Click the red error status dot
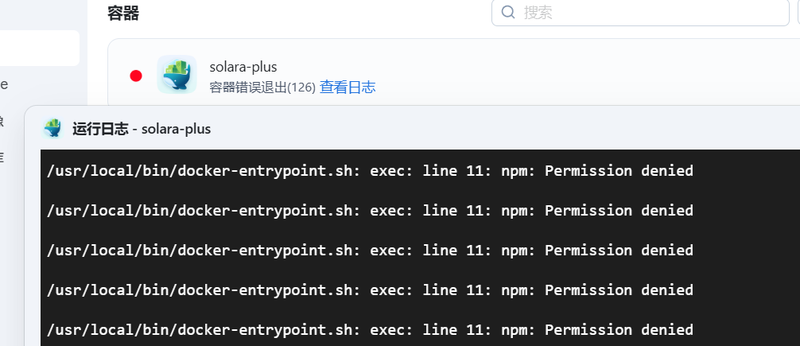This screenshot has width=800, height=346. [x=136, y=76]
